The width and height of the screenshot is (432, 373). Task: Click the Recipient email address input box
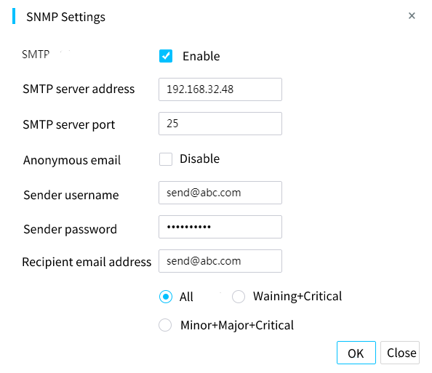tap(220, 261)
